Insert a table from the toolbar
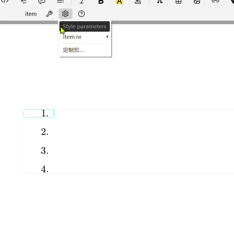The width and height of the screenshot is (234, 227). click(178, 2)
